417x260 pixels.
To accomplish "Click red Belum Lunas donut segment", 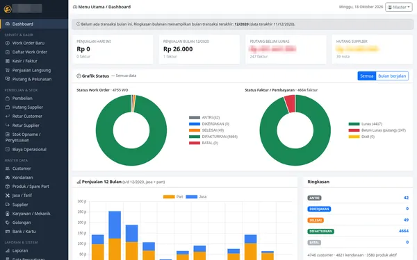I will [x=290, y=103].
